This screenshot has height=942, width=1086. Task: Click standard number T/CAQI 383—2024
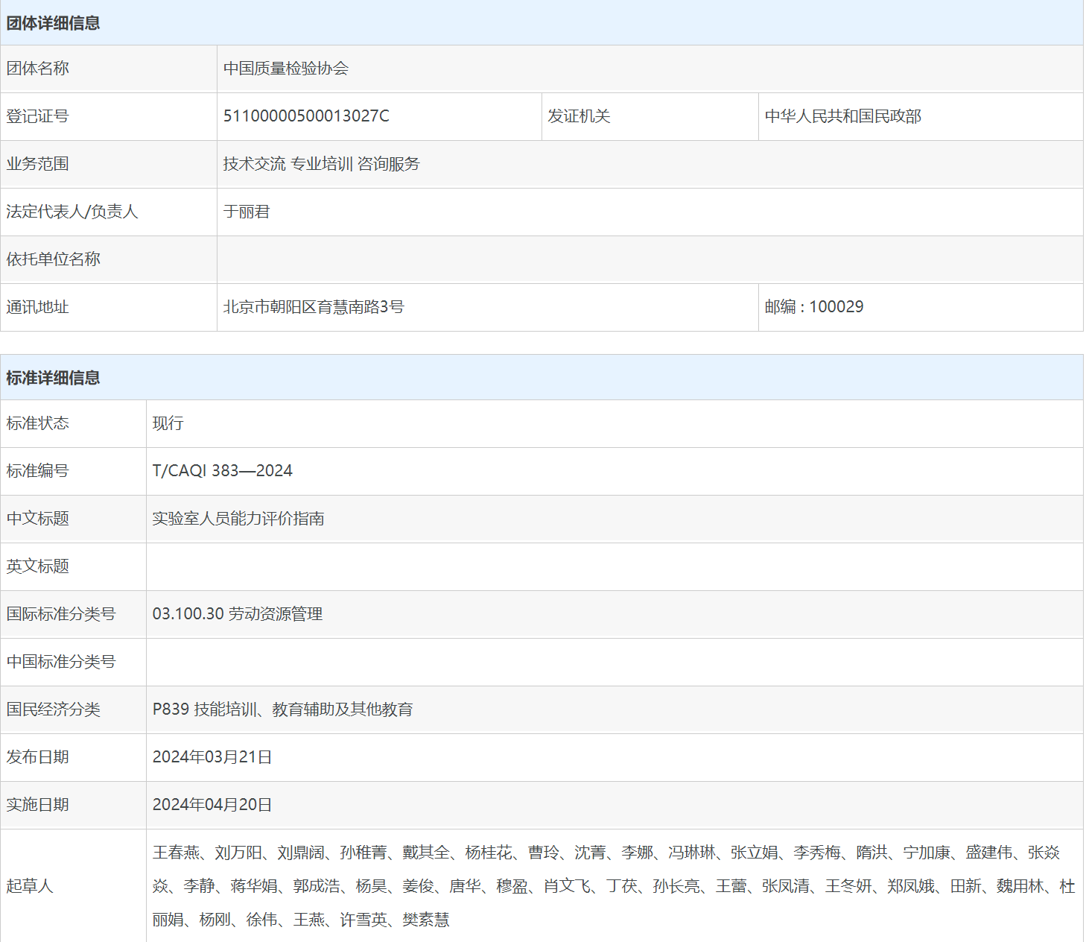(223, 471)
